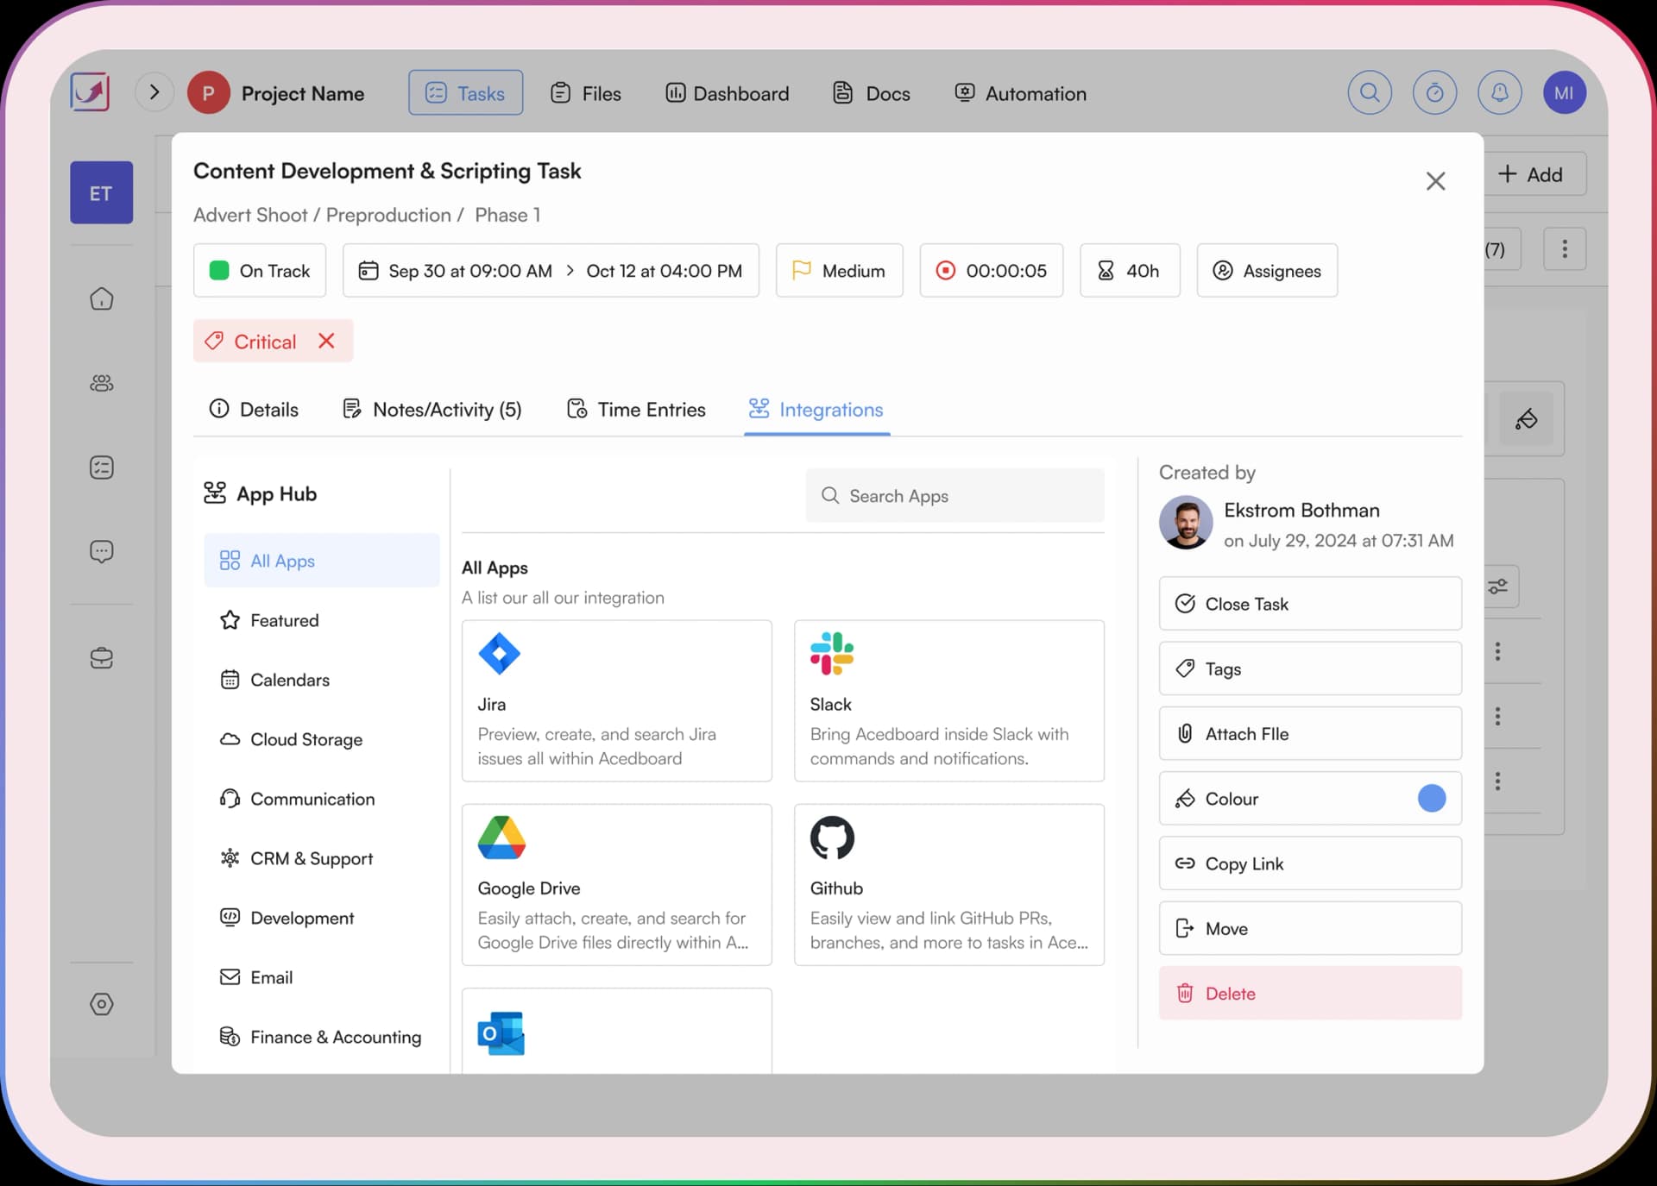Select Calendars category
Image resolution: width=1657 pixels, height=1186 pixels.
tap(322, 680)
